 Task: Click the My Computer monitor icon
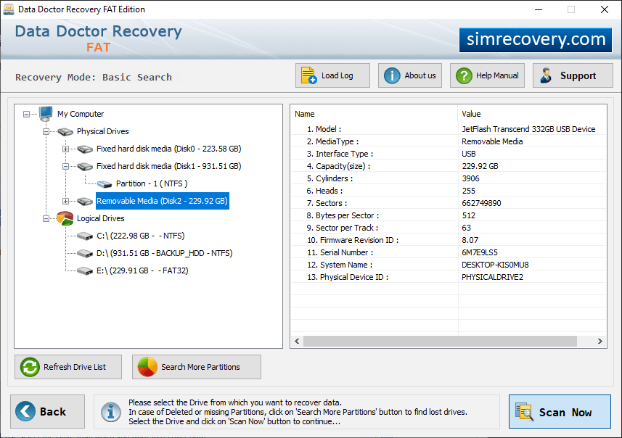46,113
